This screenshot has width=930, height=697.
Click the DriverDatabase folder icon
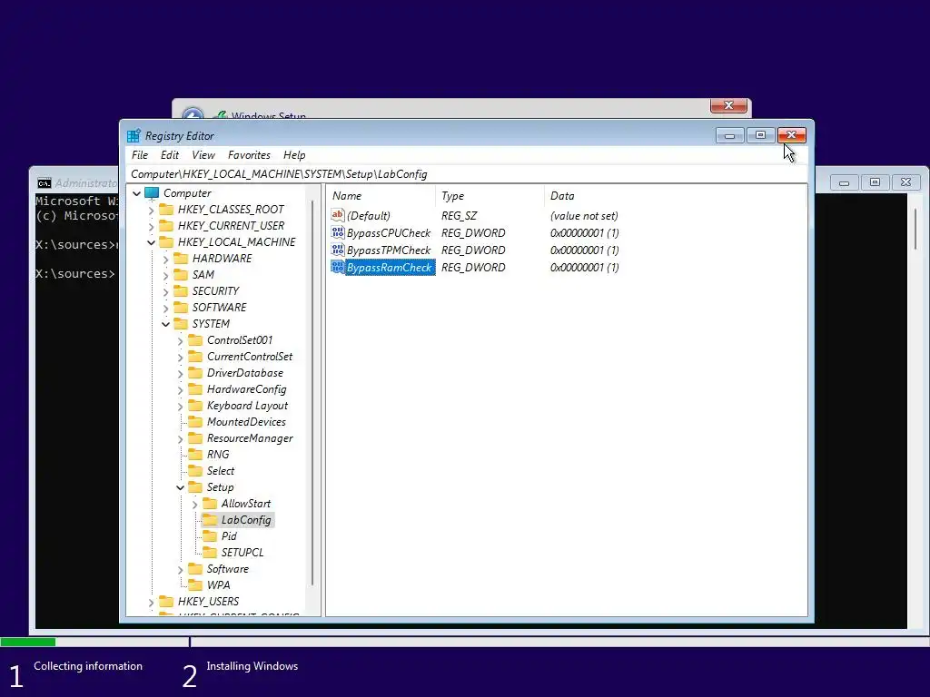click(195, 373)
